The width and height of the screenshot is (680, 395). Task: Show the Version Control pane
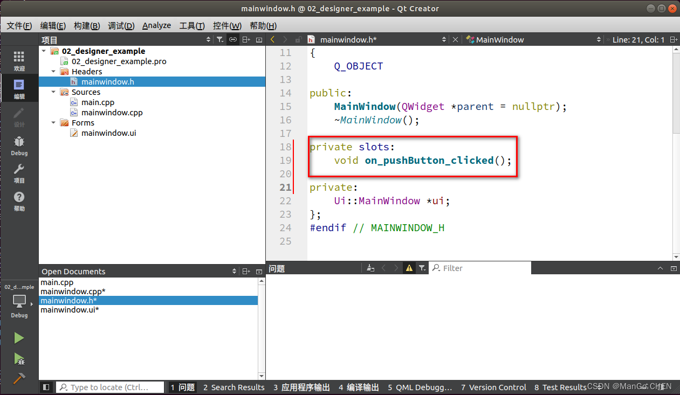point(493,387)
